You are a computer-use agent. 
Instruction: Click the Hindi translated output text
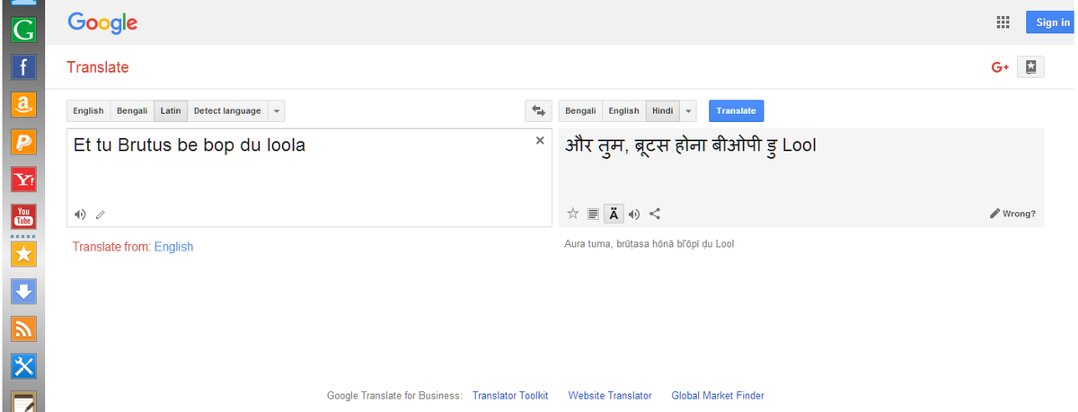click(691, 145)
